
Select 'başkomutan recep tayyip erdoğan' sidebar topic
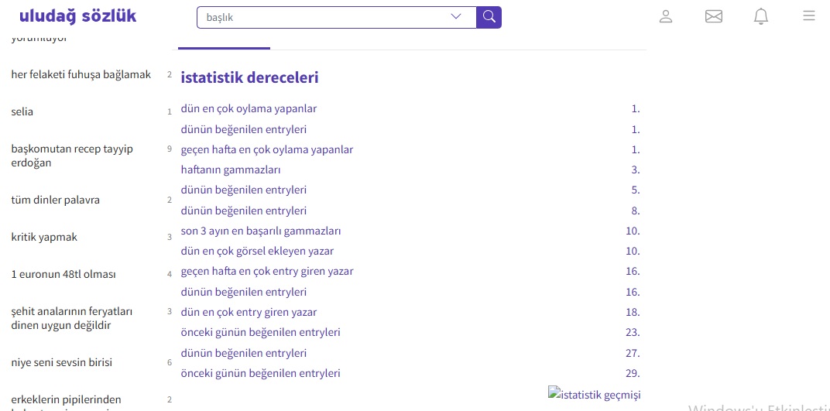(72, 156)
